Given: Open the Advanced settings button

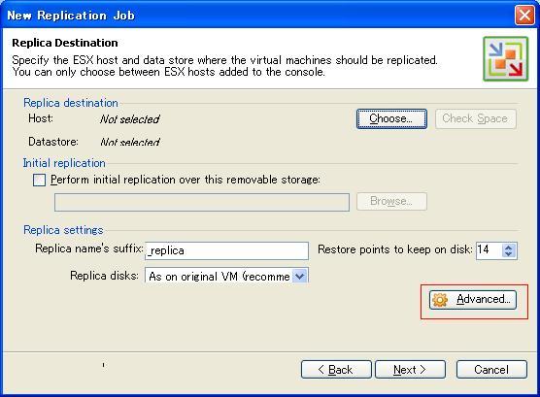Looking at the screenshot, I should click(x=473, y=300).
